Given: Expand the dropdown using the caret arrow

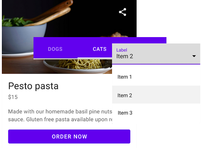Looking at the screenshot, I should click(194, 56).
